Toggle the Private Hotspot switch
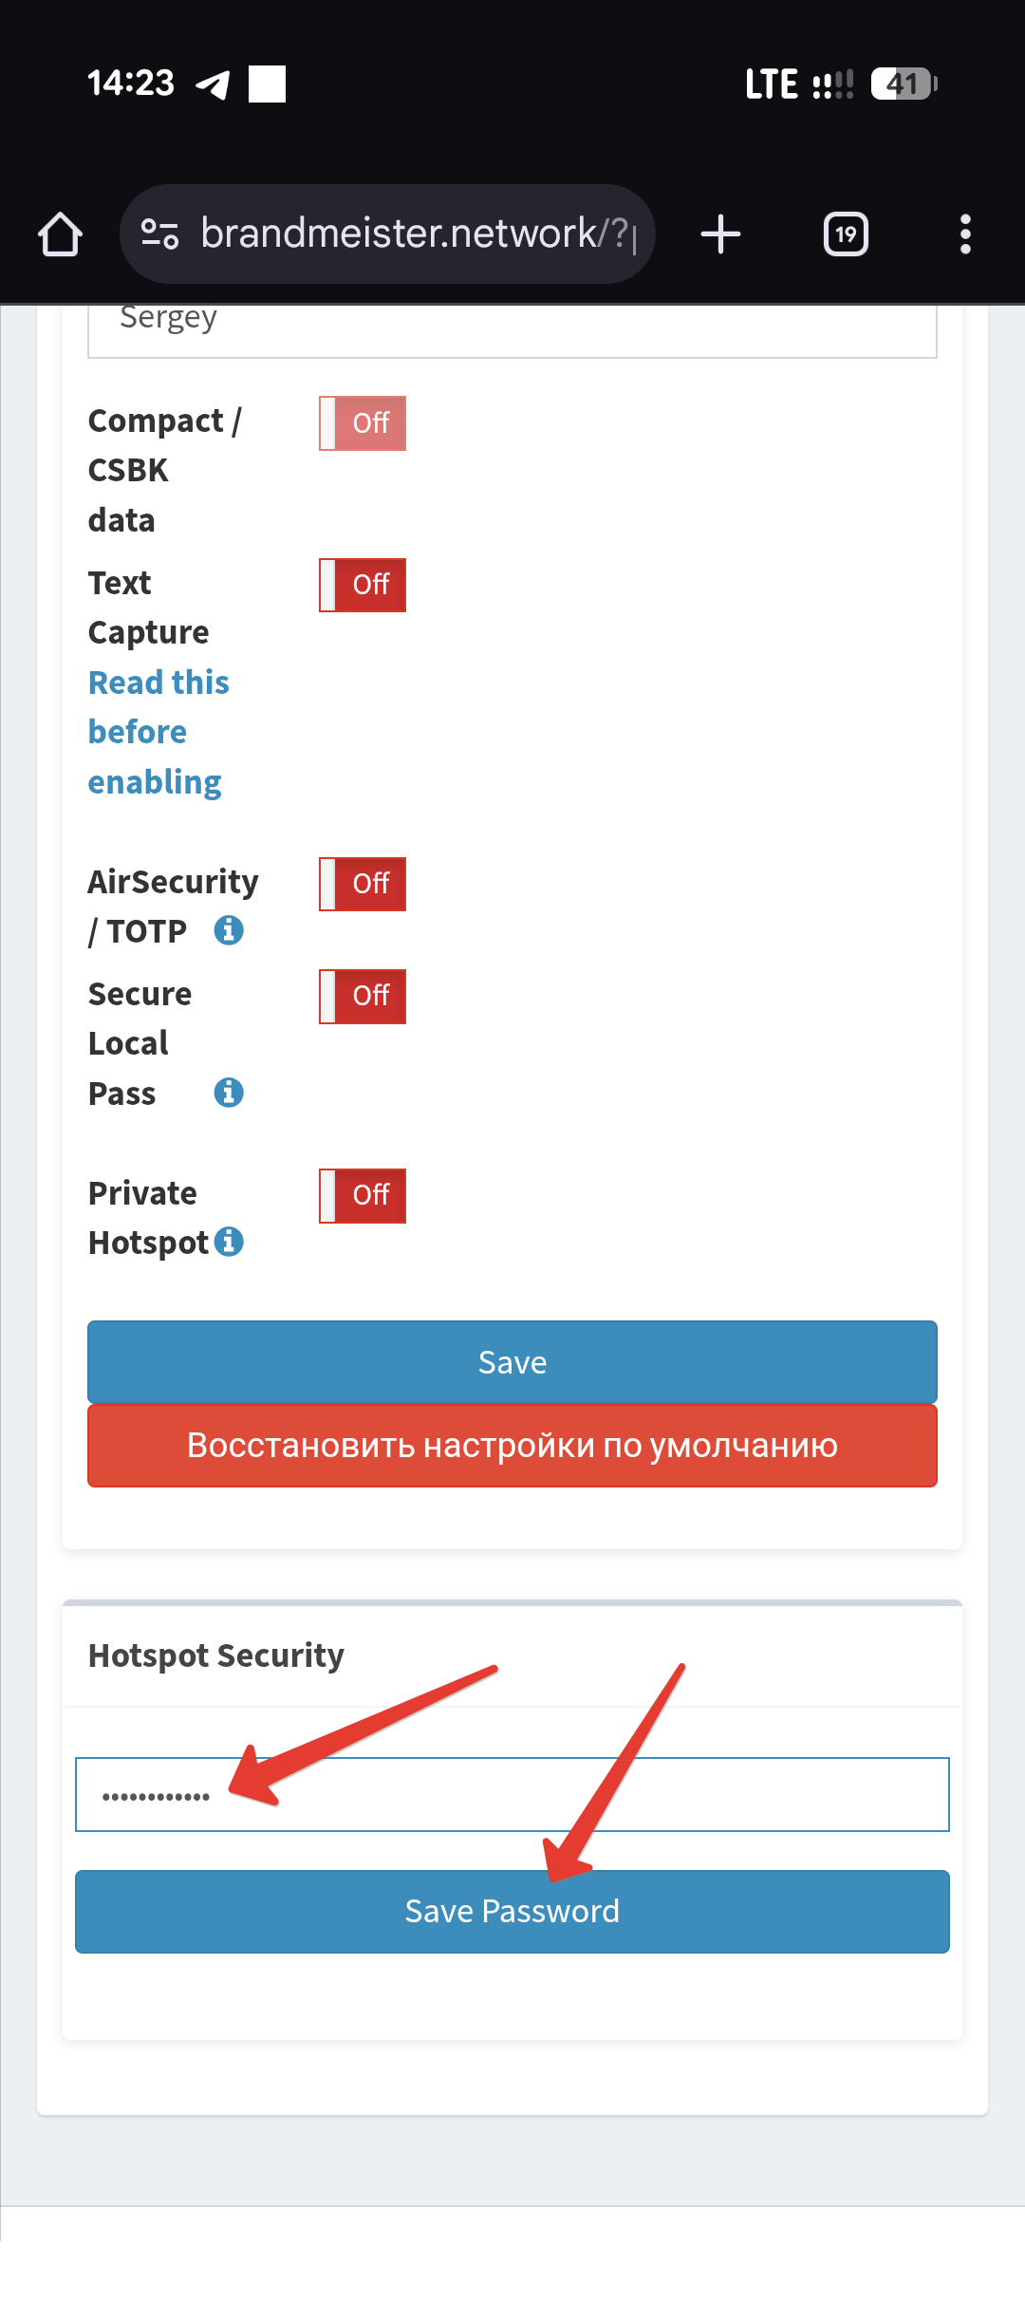 pos(363,1195)
